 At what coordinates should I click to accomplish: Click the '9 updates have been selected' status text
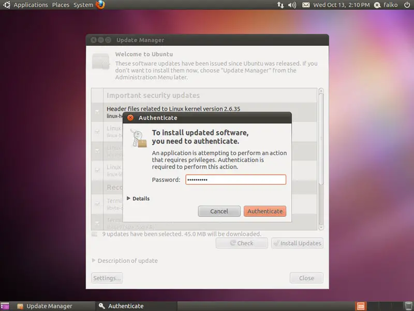(x=182, y=234)
